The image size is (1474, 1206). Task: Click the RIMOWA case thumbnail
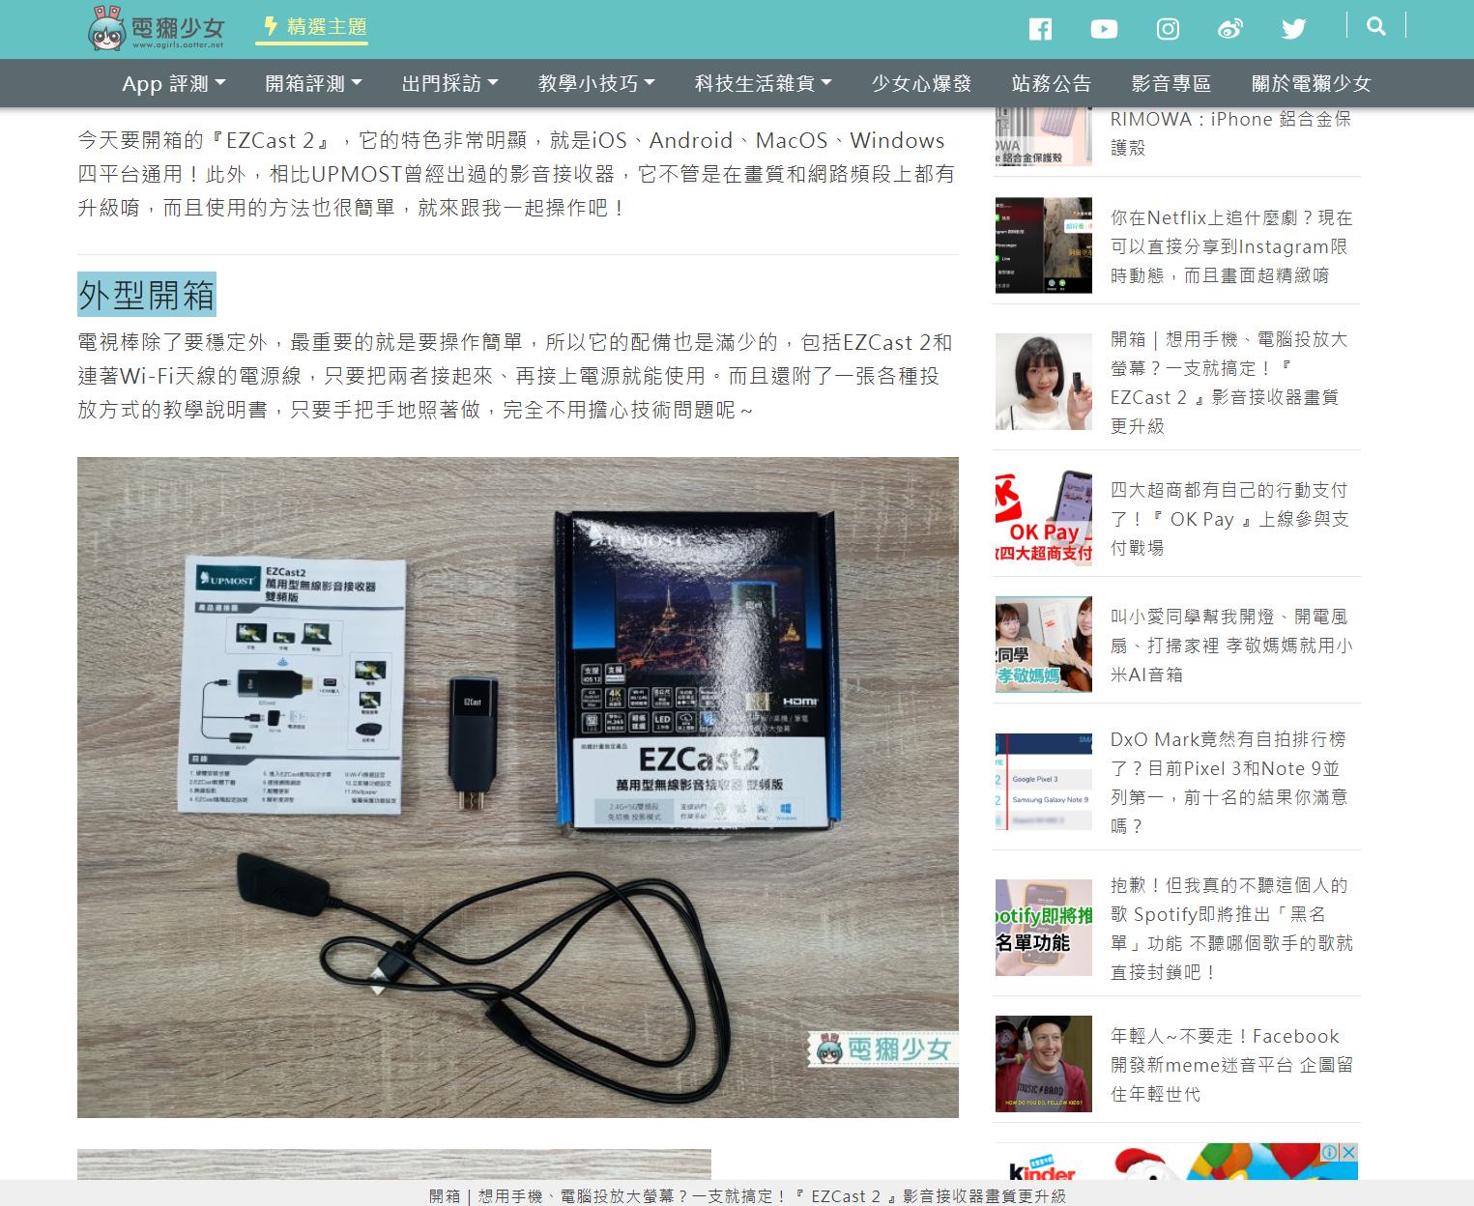[1044, 137]
